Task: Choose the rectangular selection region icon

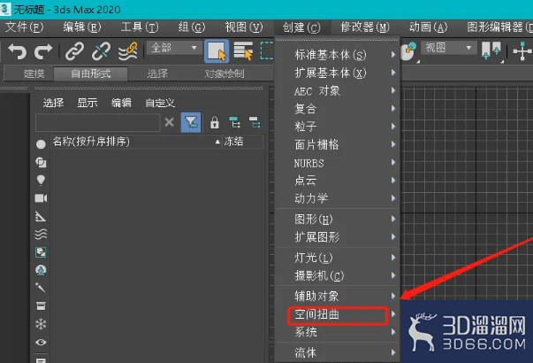Action: (267, 51)
